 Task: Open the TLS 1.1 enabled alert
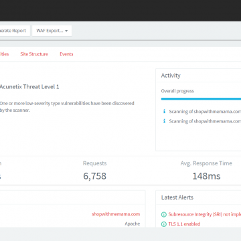coord(184,224)
